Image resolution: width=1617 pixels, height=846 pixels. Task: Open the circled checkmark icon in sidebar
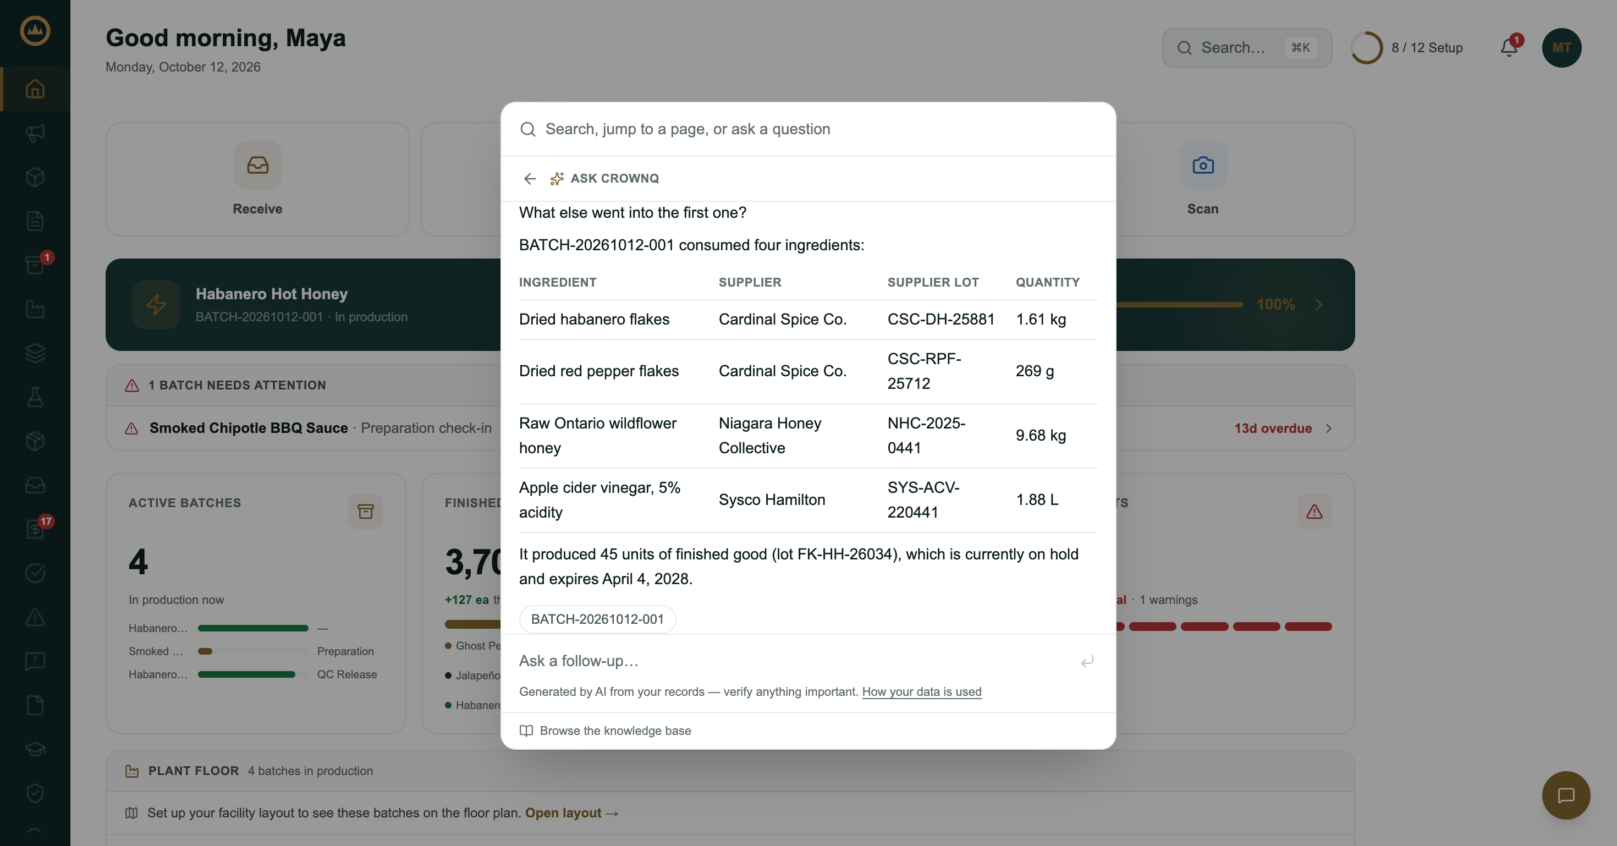[35, 573]
